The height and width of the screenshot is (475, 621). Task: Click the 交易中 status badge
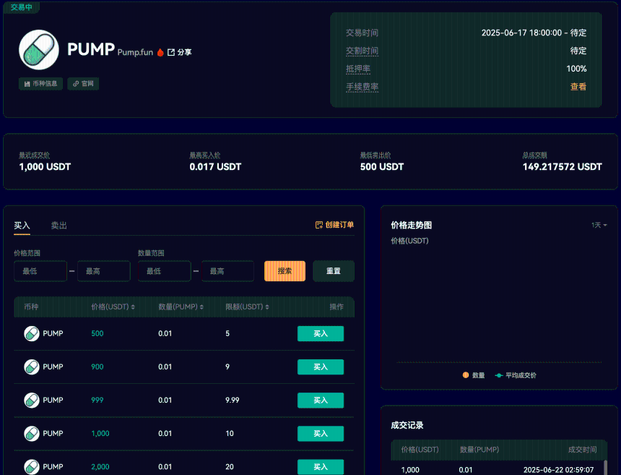[x=22, y=7]
